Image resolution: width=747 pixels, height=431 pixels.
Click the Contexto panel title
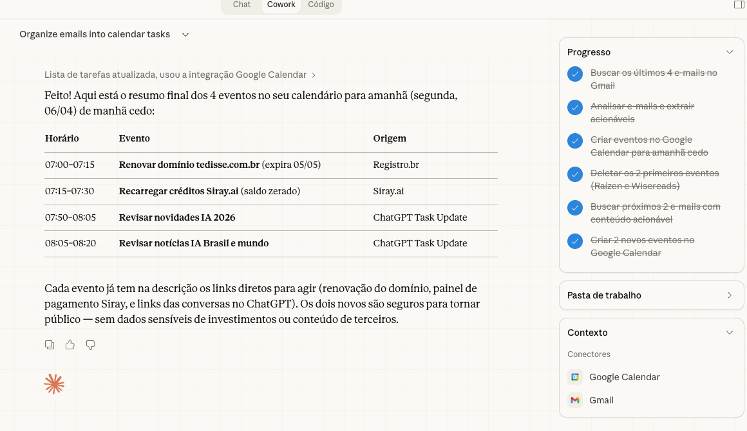(587, 333)
